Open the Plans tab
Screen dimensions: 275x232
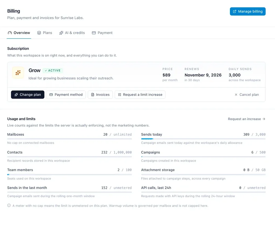click(45, 33)
